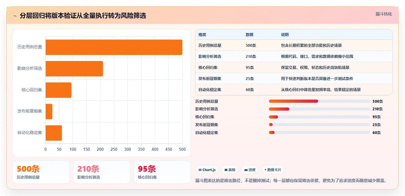Click progress list label 自动化稳定集
Viewport: 405px width, 196px height.
click(x=207, y=133)
